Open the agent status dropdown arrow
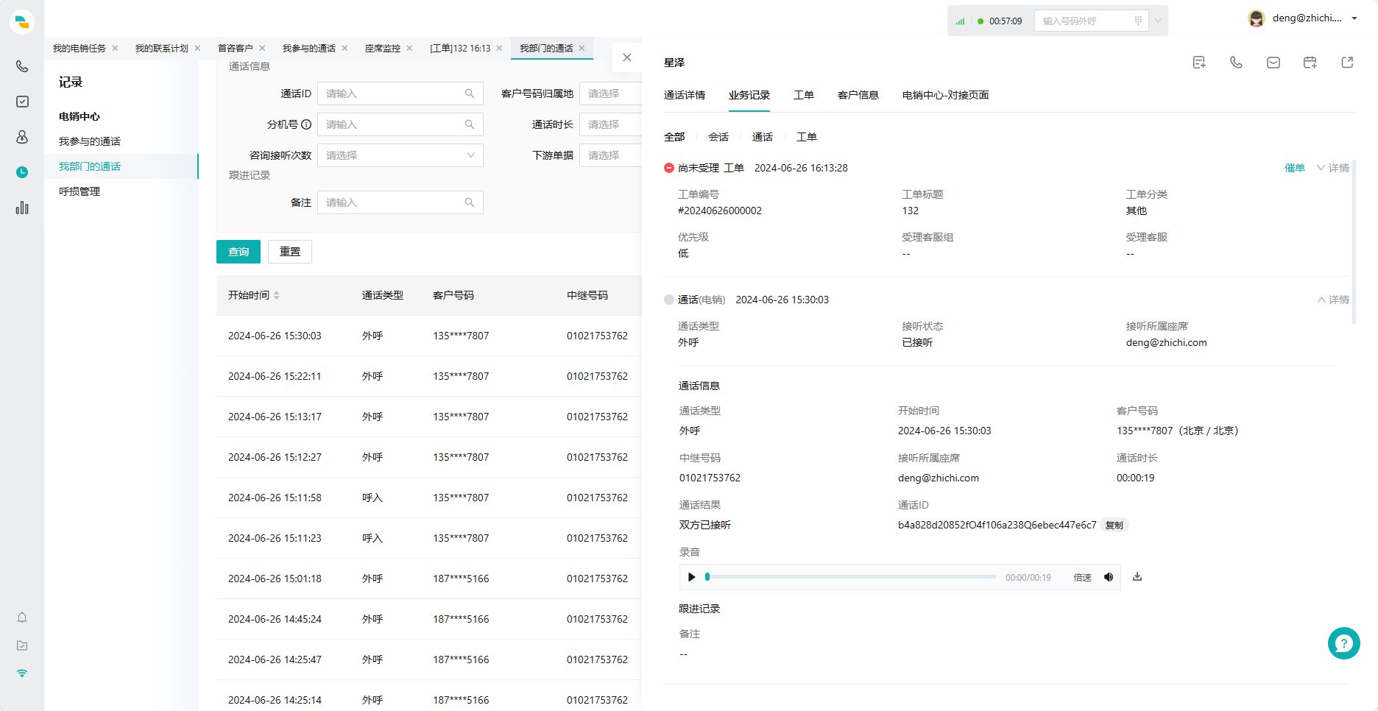1378x711 pixels. tap(1158, 21)
